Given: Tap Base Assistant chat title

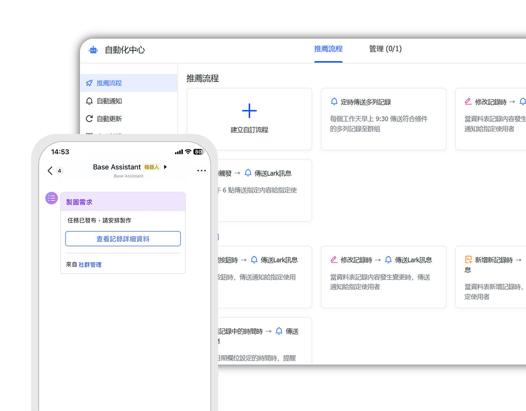Looking at the screenshot, I should pos(117,167).
